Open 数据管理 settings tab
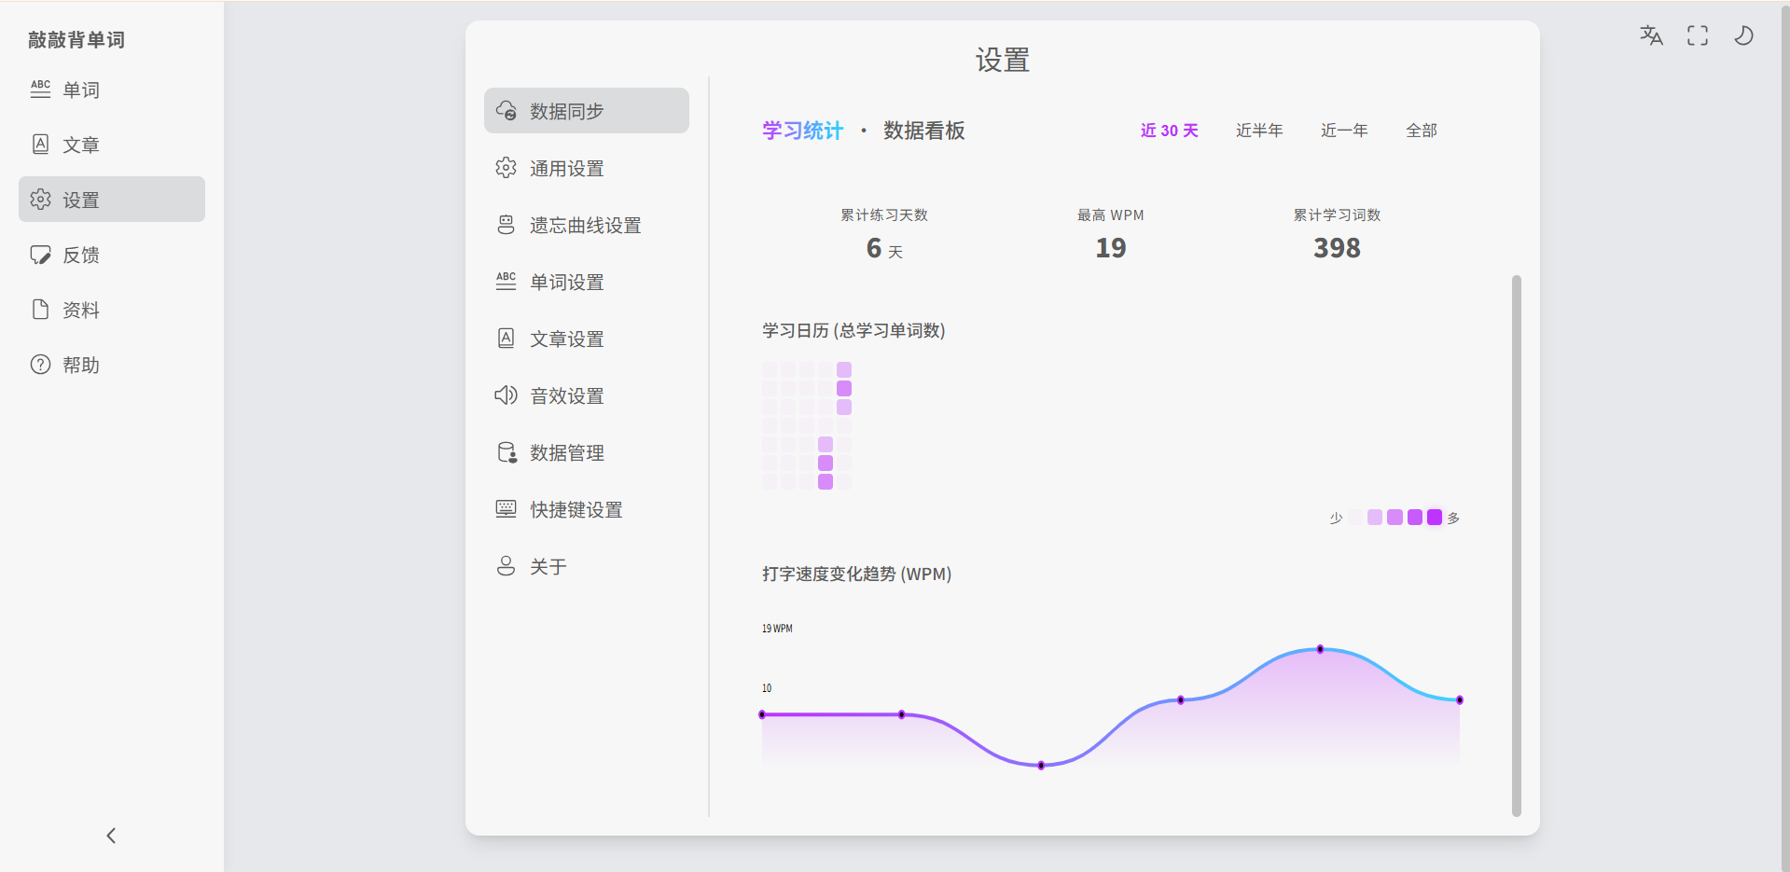 coord(587,452)
